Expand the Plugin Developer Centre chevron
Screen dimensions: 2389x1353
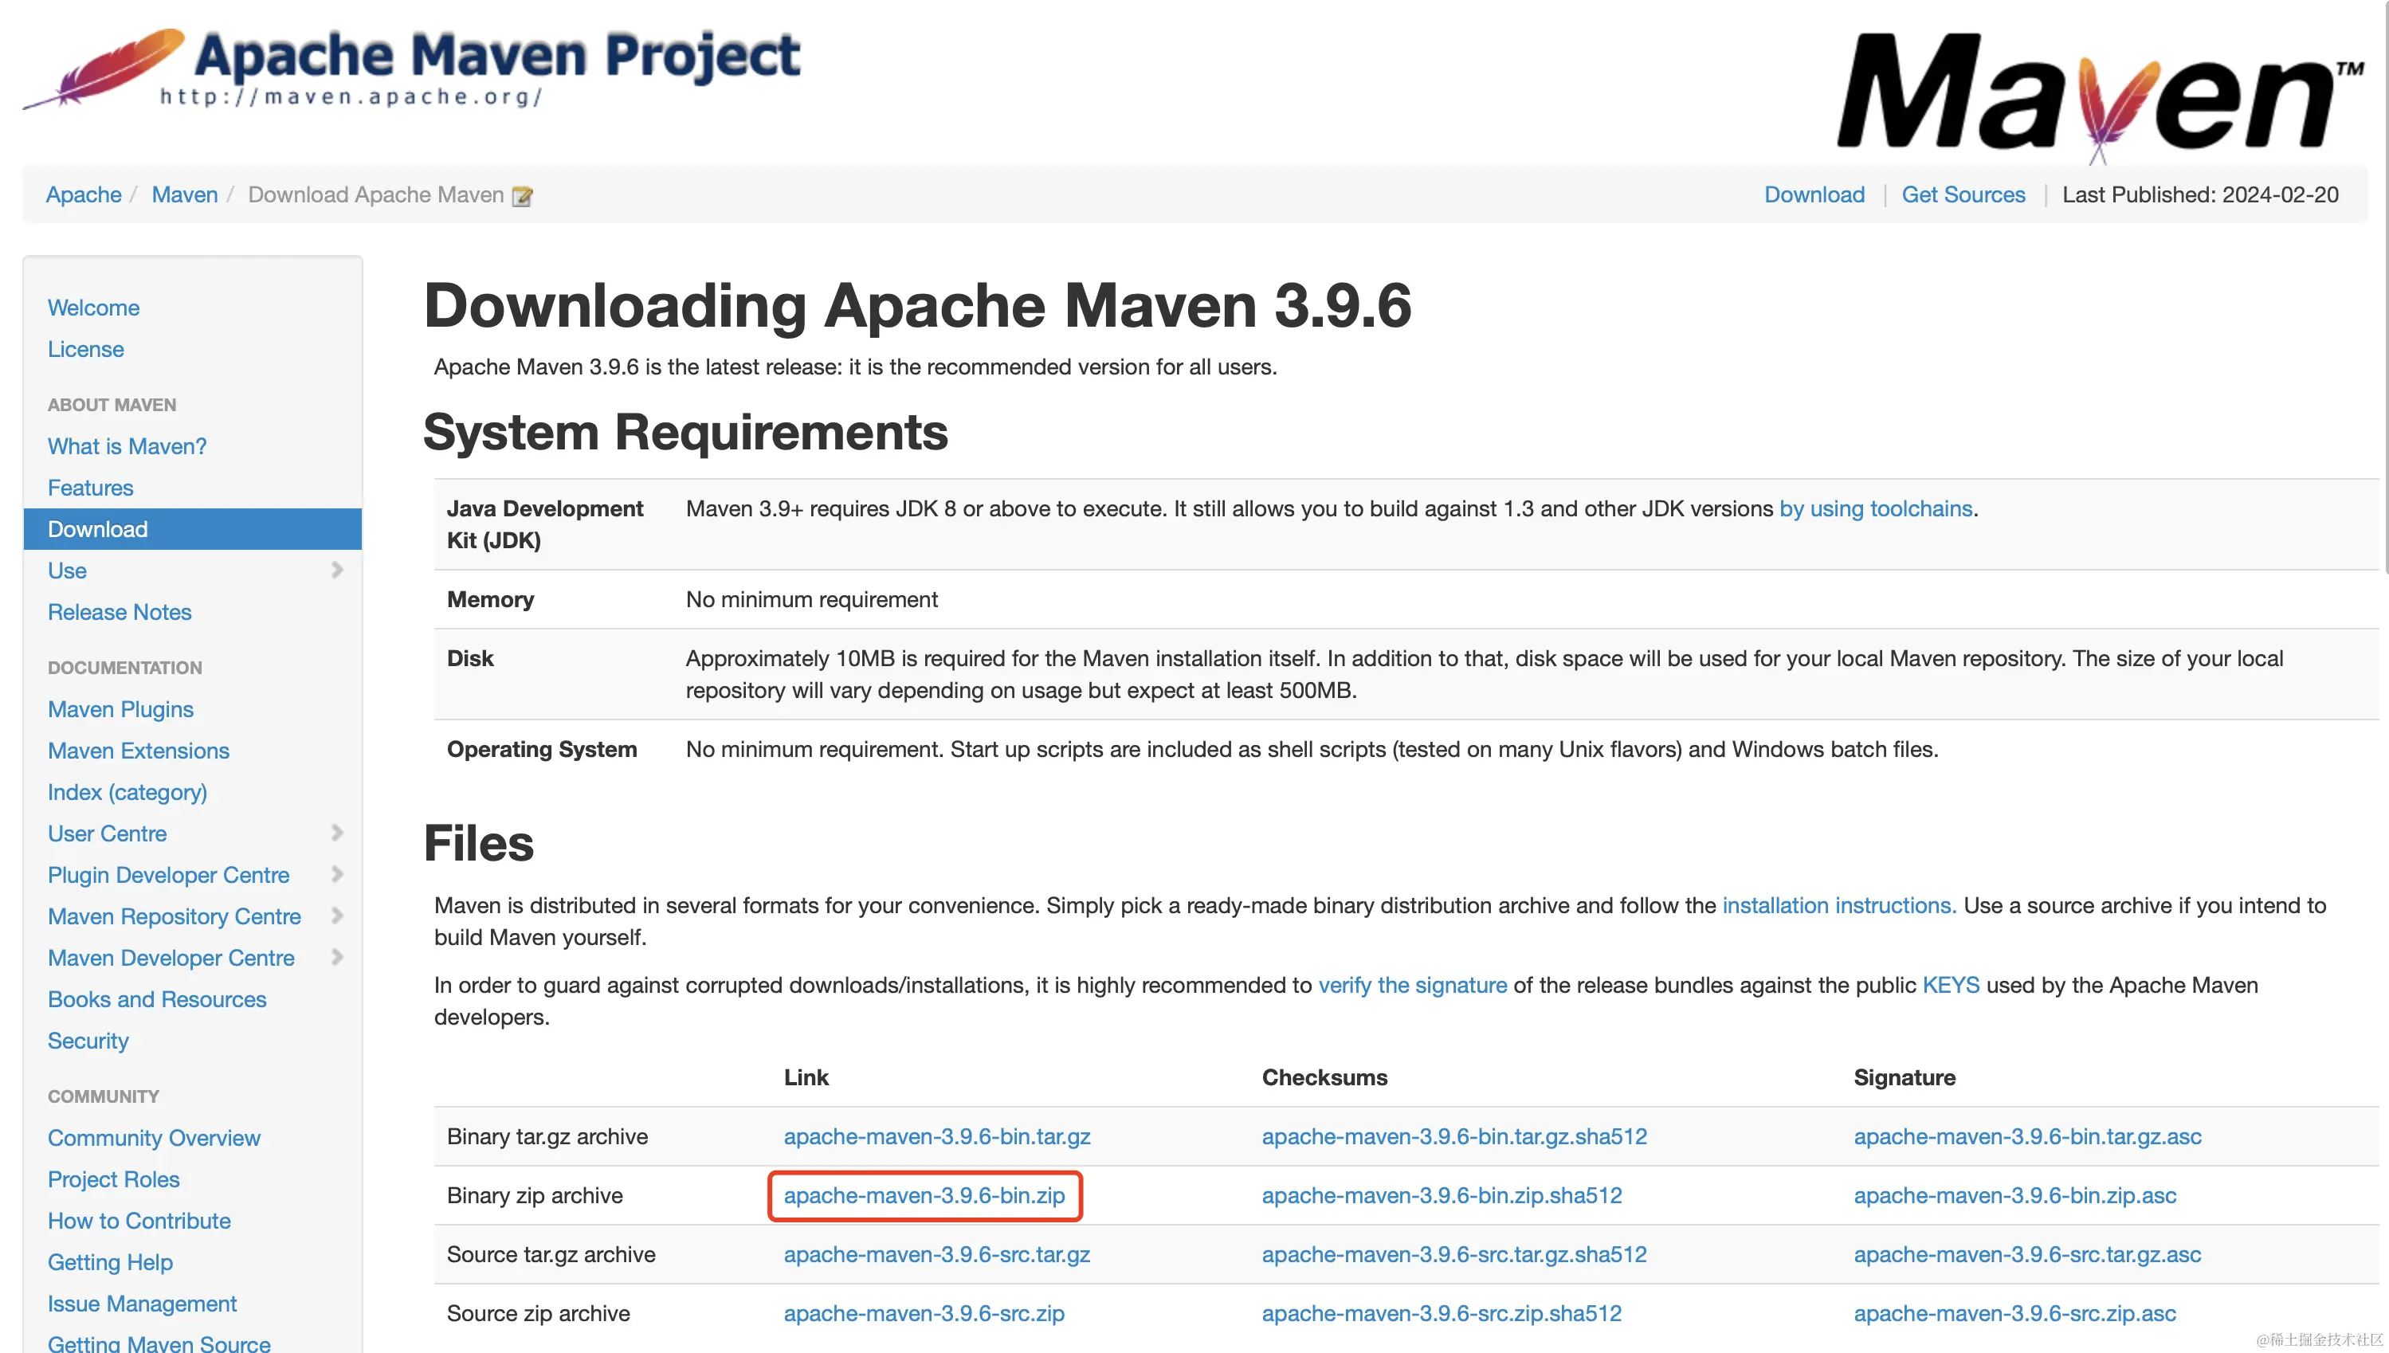point(337,874)
